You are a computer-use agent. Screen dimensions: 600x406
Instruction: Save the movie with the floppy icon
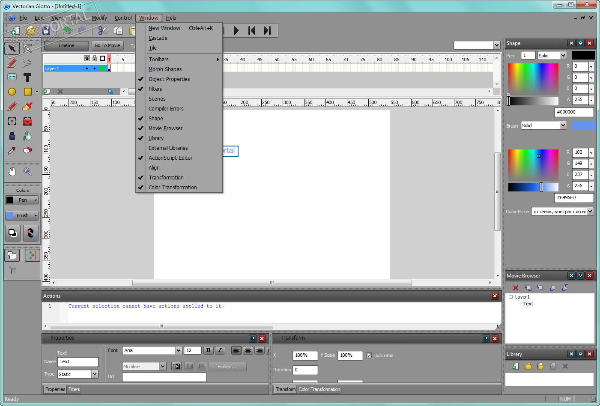coord(46,30)
